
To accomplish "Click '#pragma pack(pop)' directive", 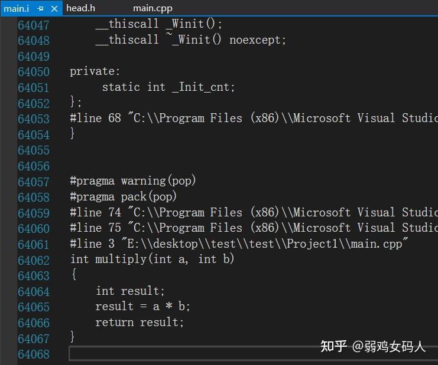I will (123, 197).
